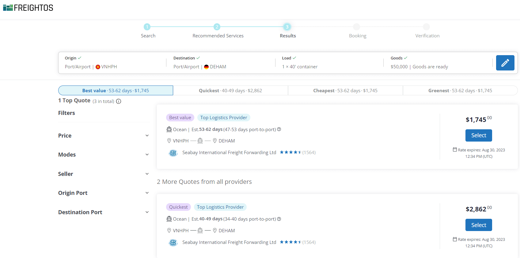The height and width of the screenshot is (258, 520).
Task: Expand the Seller filter
Action: [x=104, y=174]
